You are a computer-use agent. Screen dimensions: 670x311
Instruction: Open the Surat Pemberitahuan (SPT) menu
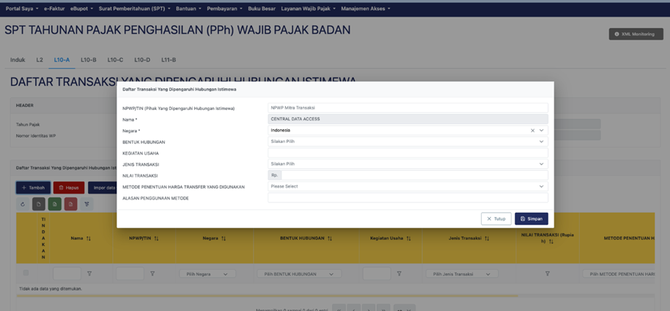[135, 9]
